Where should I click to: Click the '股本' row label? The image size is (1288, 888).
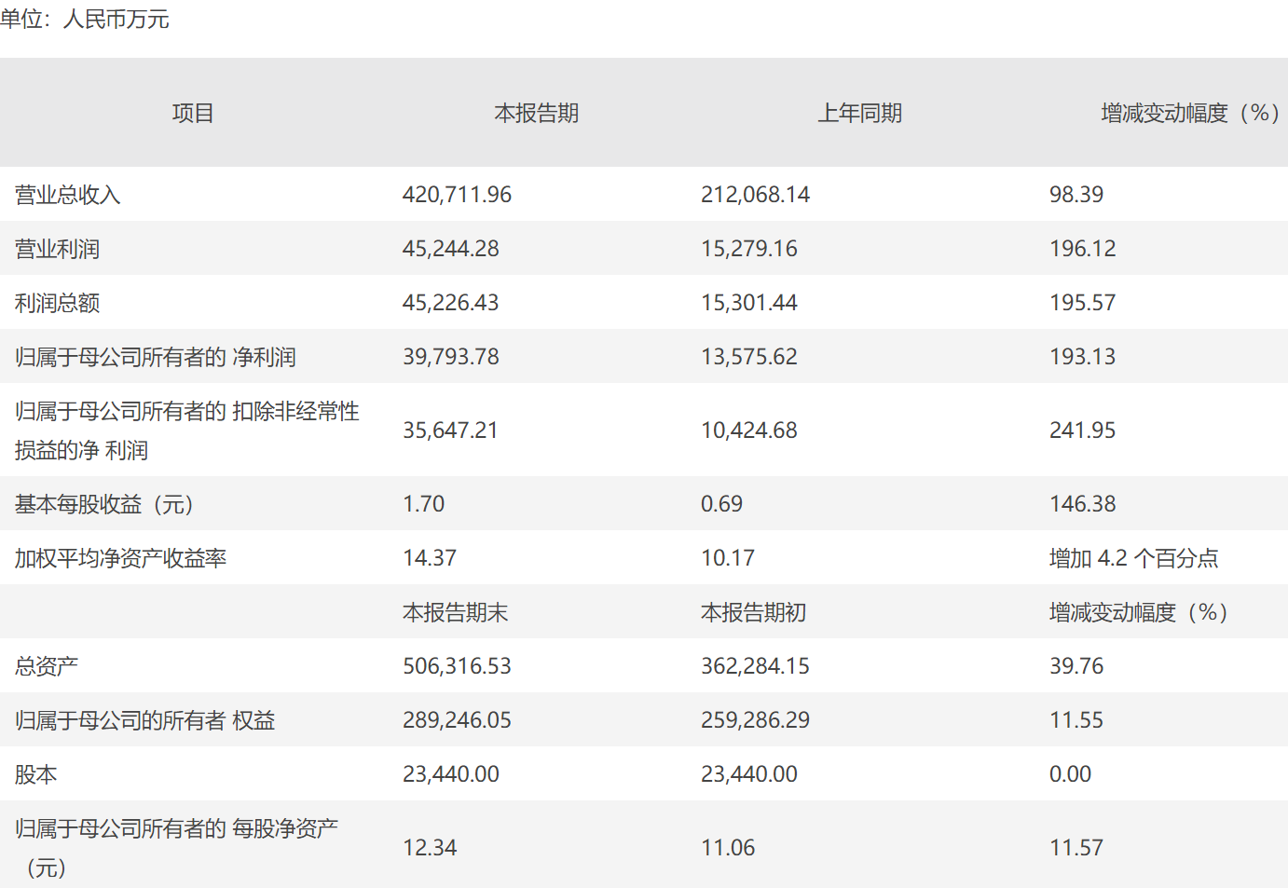[x=35, y=774]
